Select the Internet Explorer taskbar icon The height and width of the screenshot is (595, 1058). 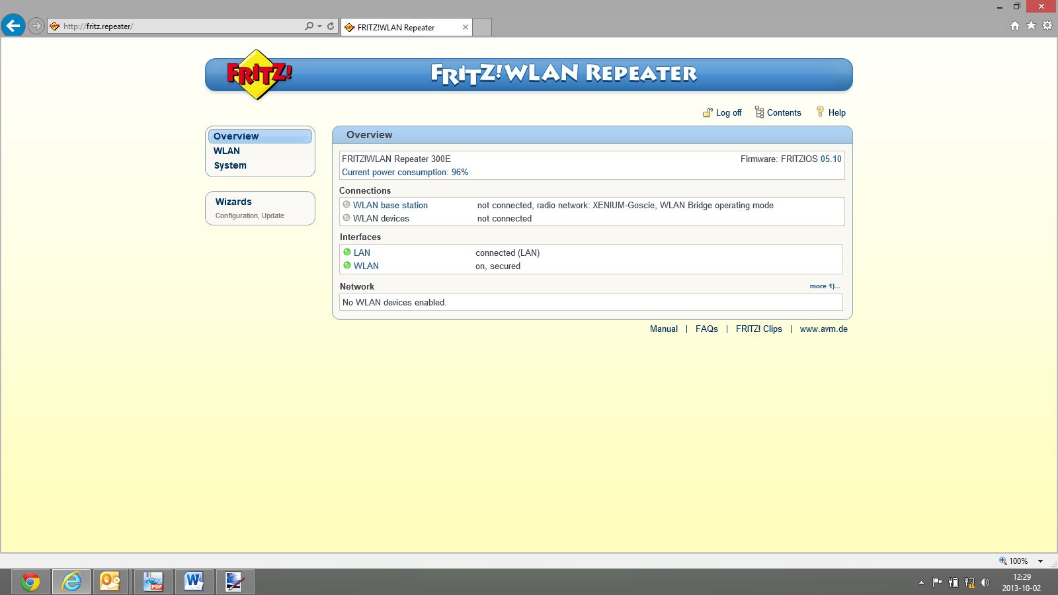[71, 582]
